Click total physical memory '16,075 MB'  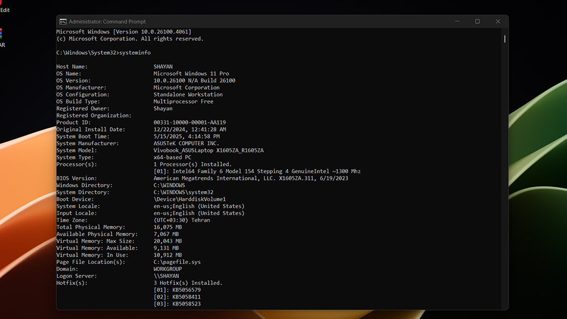pyautogui.click(x=168, y=228)
